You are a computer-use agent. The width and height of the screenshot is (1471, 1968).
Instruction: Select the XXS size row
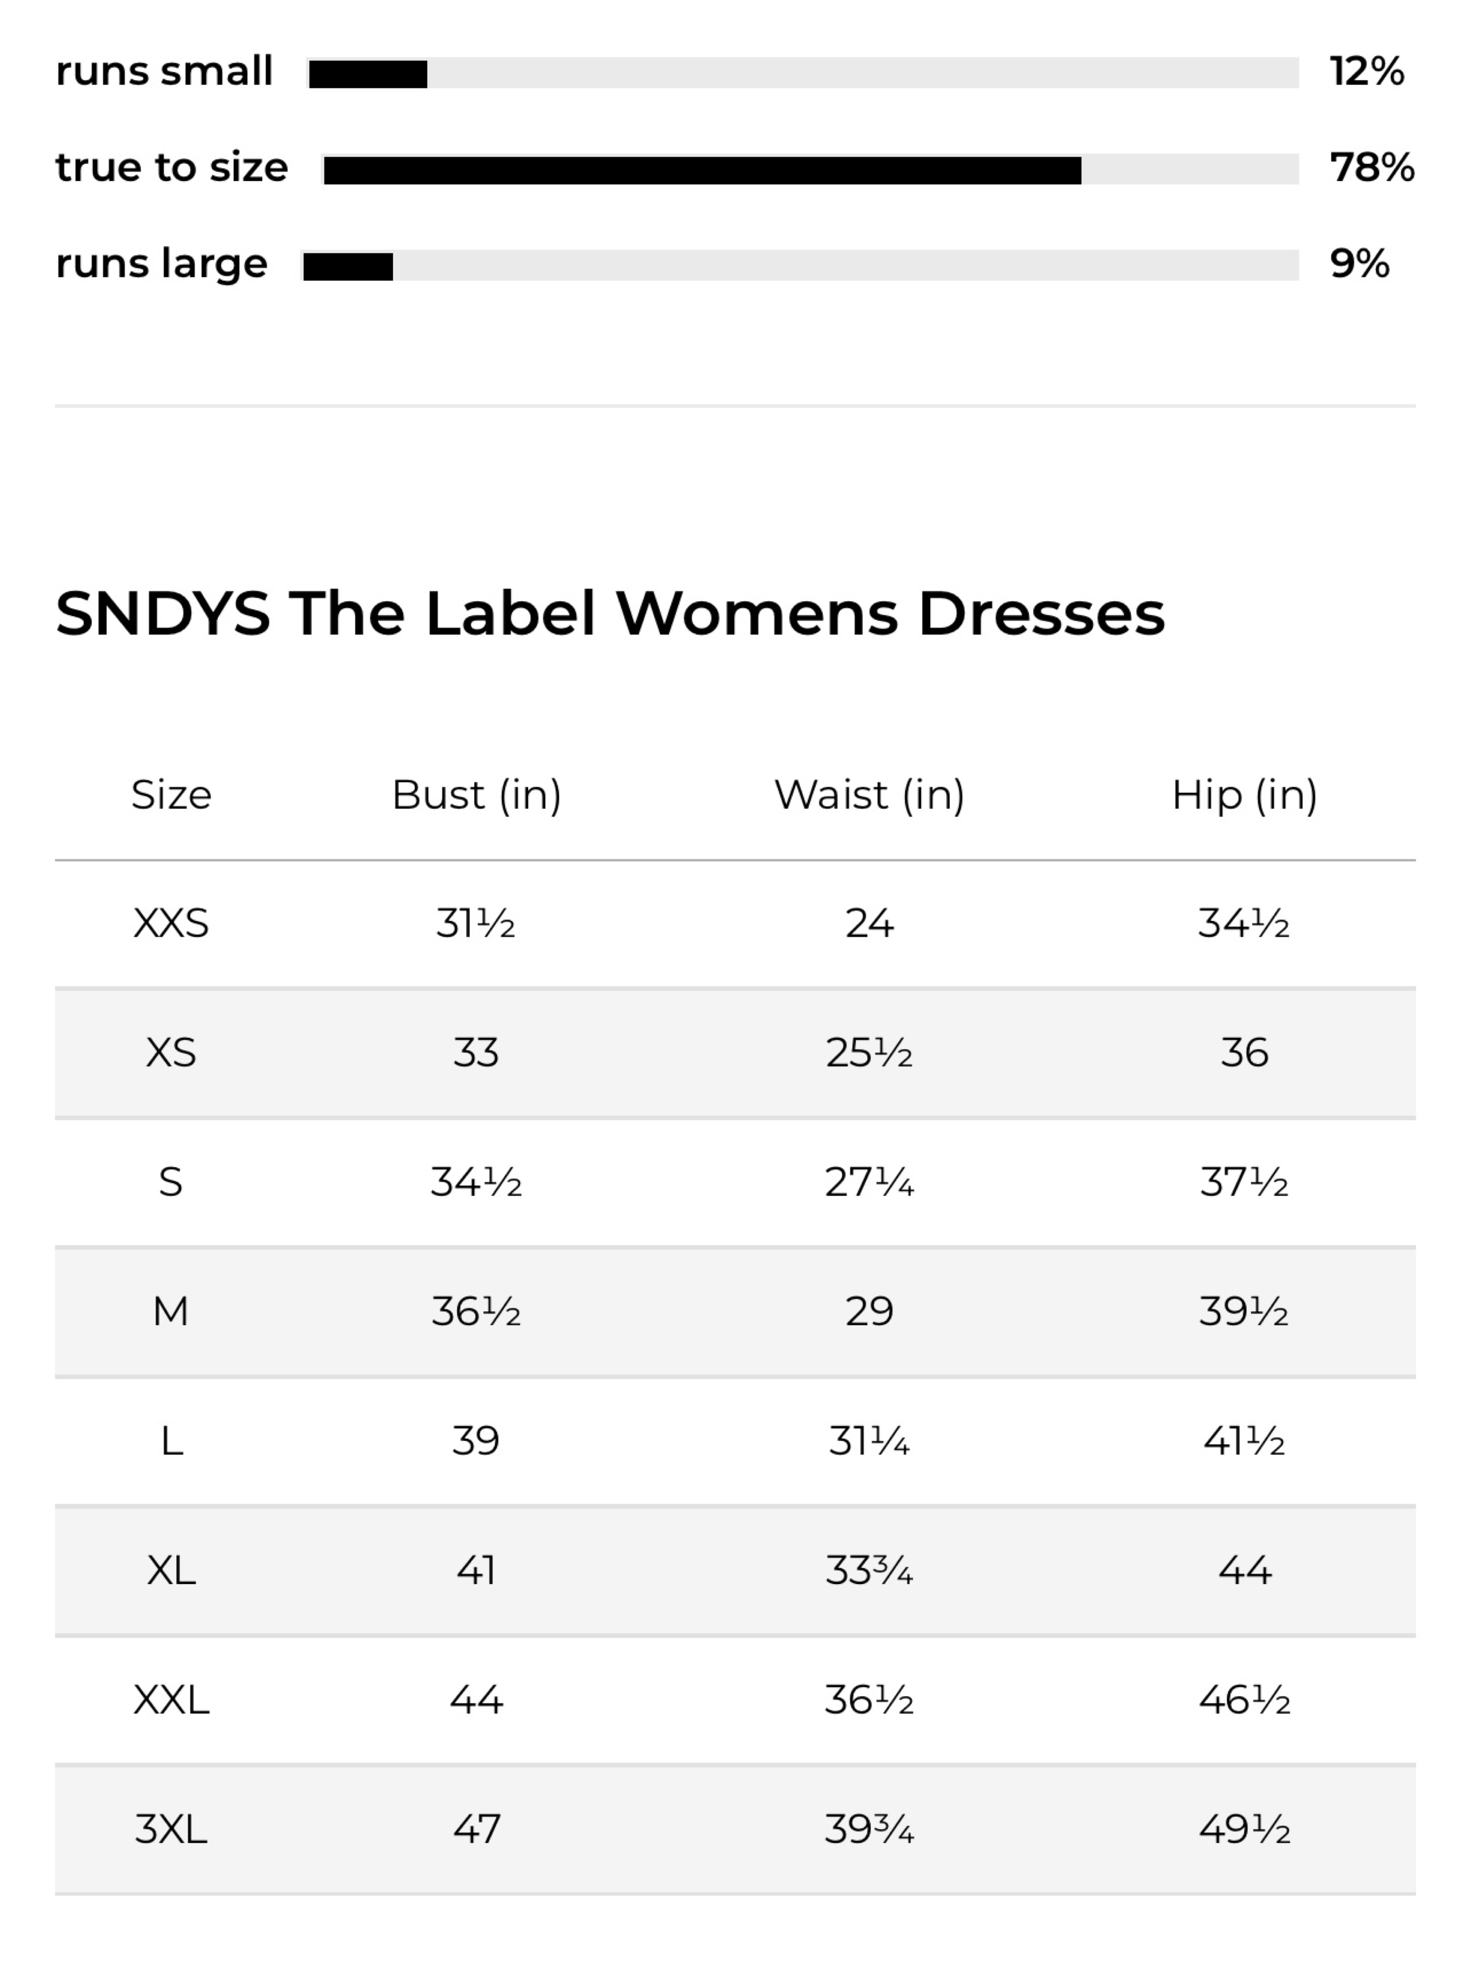pyautogui.click(x=735, y=923)
